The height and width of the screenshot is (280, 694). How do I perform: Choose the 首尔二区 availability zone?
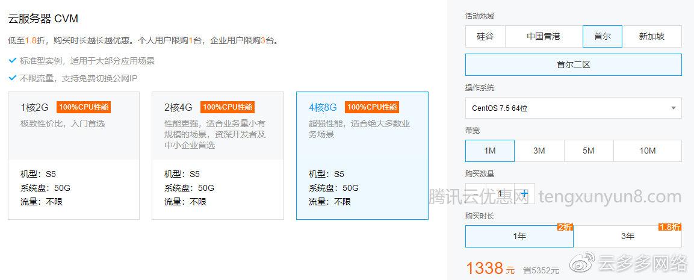pyautogui.click(x=574, y=64)
